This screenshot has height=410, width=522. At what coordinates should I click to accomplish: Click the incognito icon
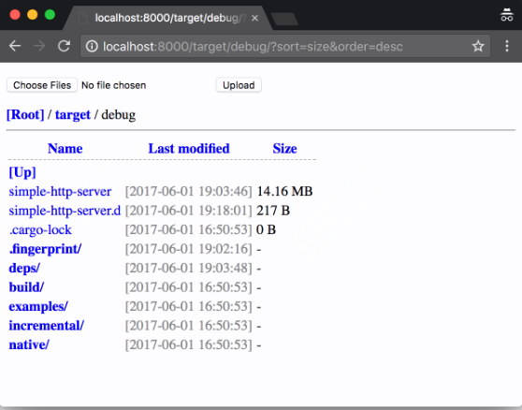click(507, 15)
